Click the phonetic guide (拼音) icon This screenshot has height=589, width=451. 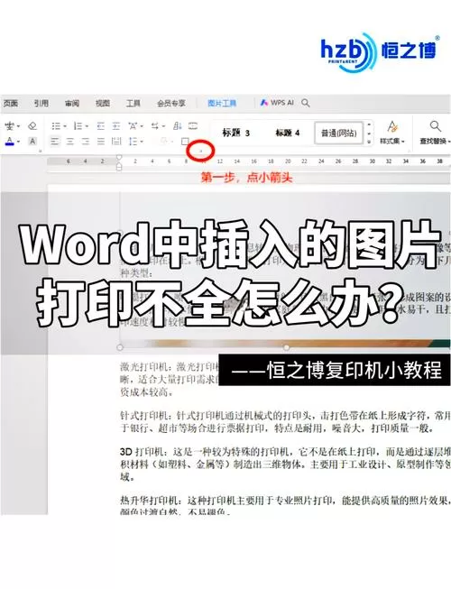pyautogui.click(x=9, y=126)
